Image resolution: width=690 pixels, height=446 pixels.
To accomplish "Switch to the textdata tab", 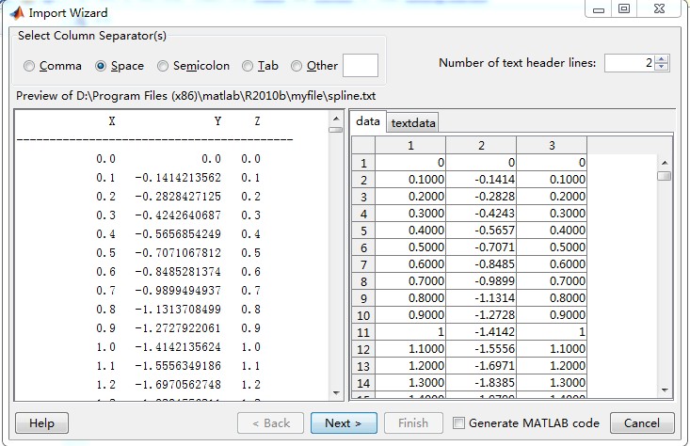I will coord(413,122).
